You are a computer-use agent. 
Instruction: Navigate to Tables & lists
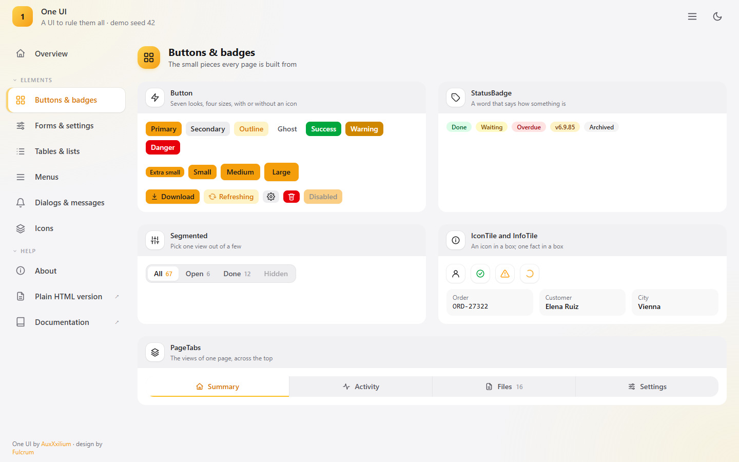coord(66,151)
